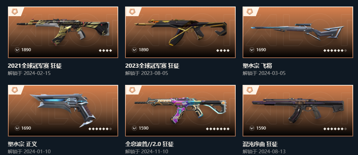Click tier badge icon on 2021全球冠军赛 狂徒 card
The height and width of the screenshot is (155, 358).
tap(15, 12)
